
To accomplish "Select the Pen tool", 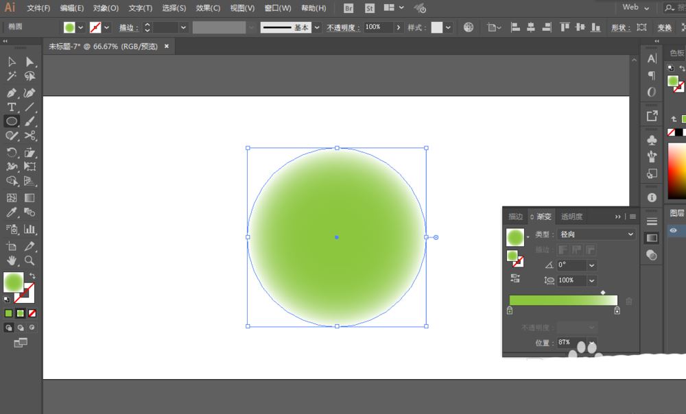I will 12,93.
